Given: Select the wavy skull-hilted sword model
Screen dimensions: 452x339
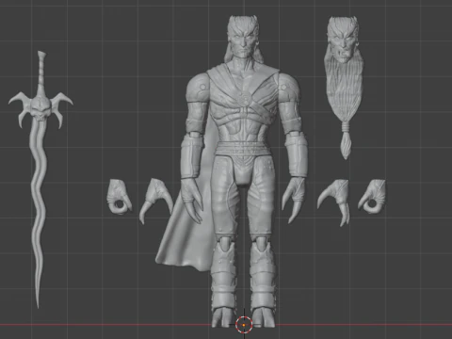Looking at the screenshot, I should [x=40, y=179].
